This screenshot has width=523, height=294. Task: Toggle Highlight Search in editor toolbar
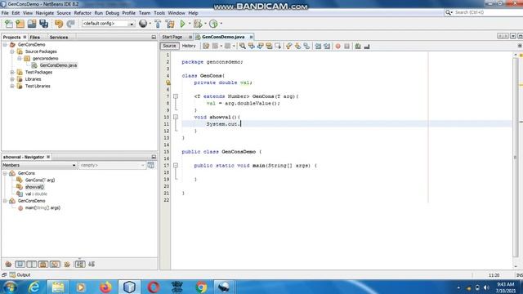(269, 46)
